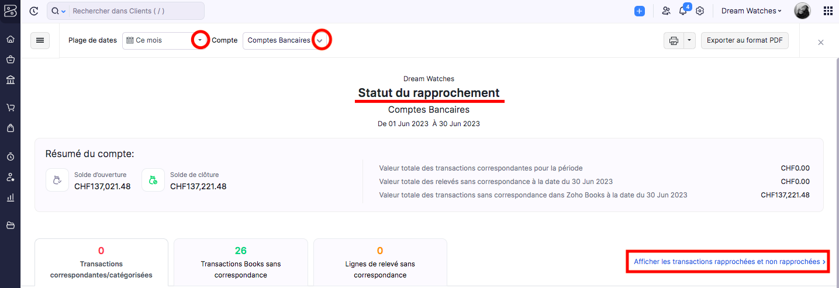Open the notifications bell icon

pyautogui.click(x=682, y=11)
